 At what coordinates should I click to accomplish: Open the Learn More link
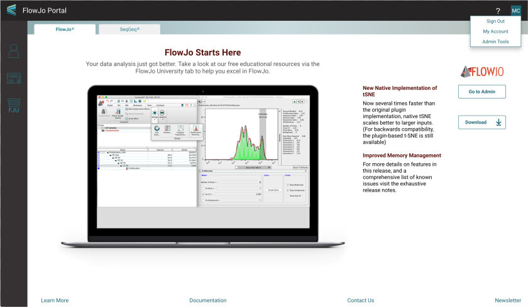55,300
